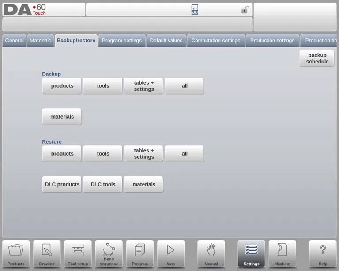Click the blank info panel top right

coord(295,17)
